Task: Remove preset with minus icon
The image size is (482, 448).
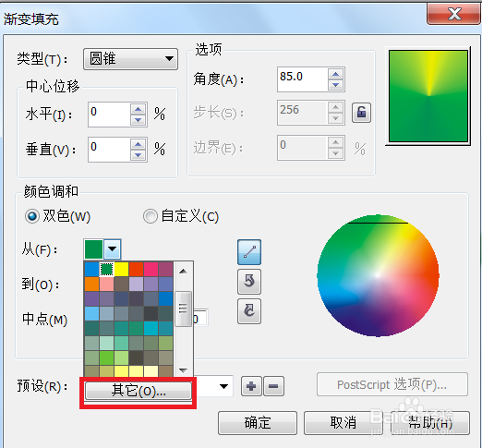Action: (273, 386)
